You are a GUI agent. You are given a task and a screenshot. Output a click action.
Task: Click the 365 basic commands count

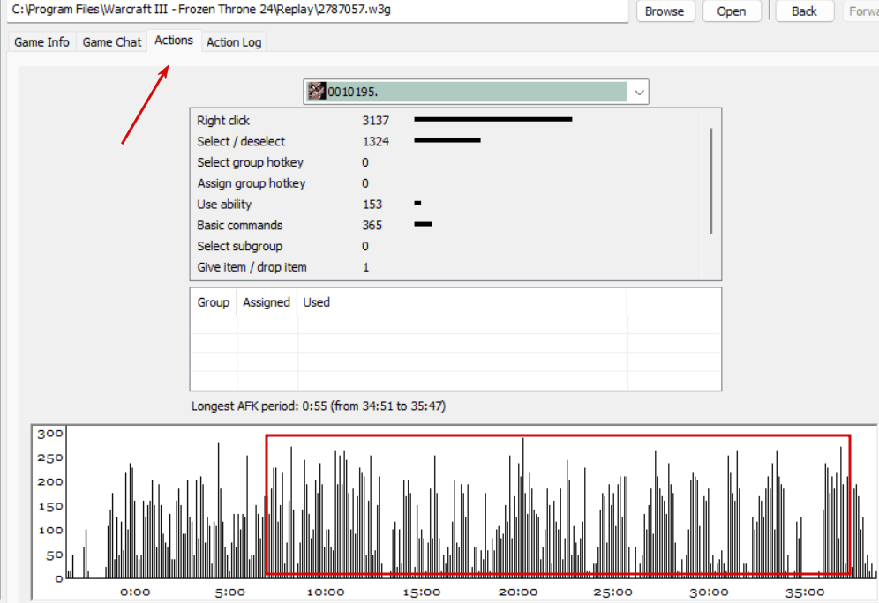pos(372,225)
